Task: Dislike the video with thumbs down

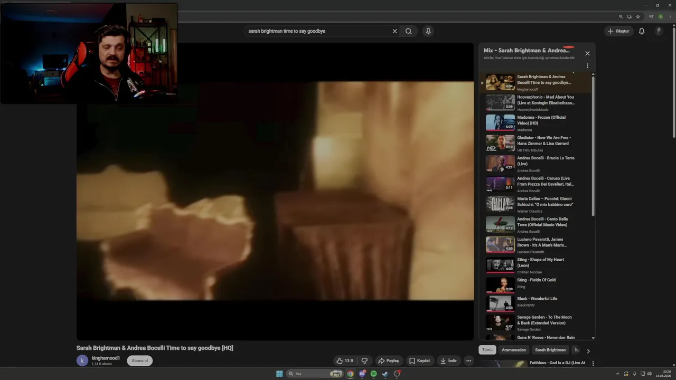Action: [x=364, y=361]
